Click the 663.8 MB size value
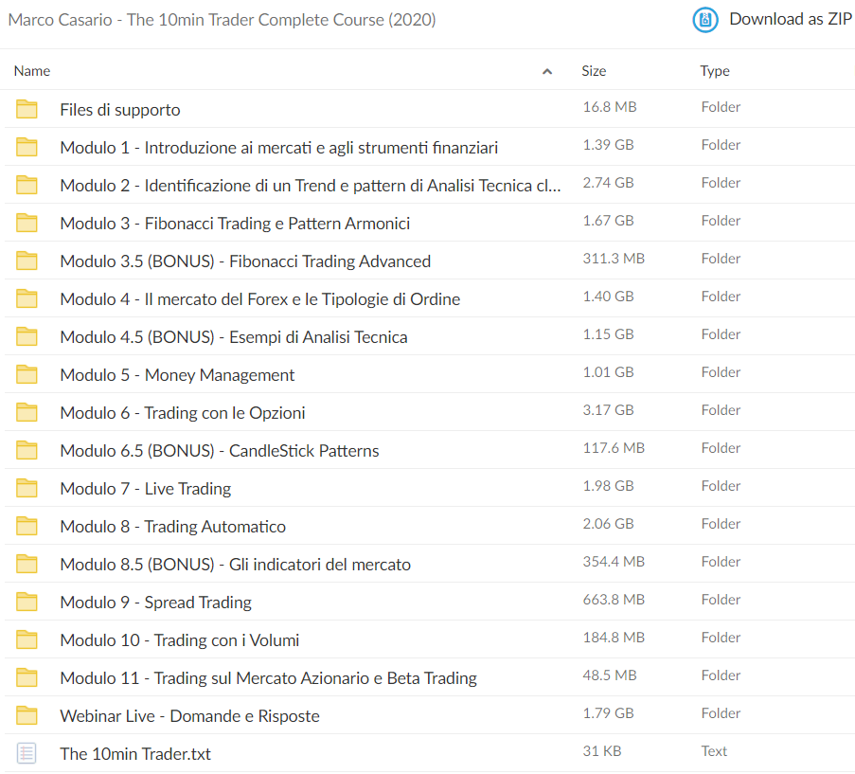855x774 pixels. (614, 600)
